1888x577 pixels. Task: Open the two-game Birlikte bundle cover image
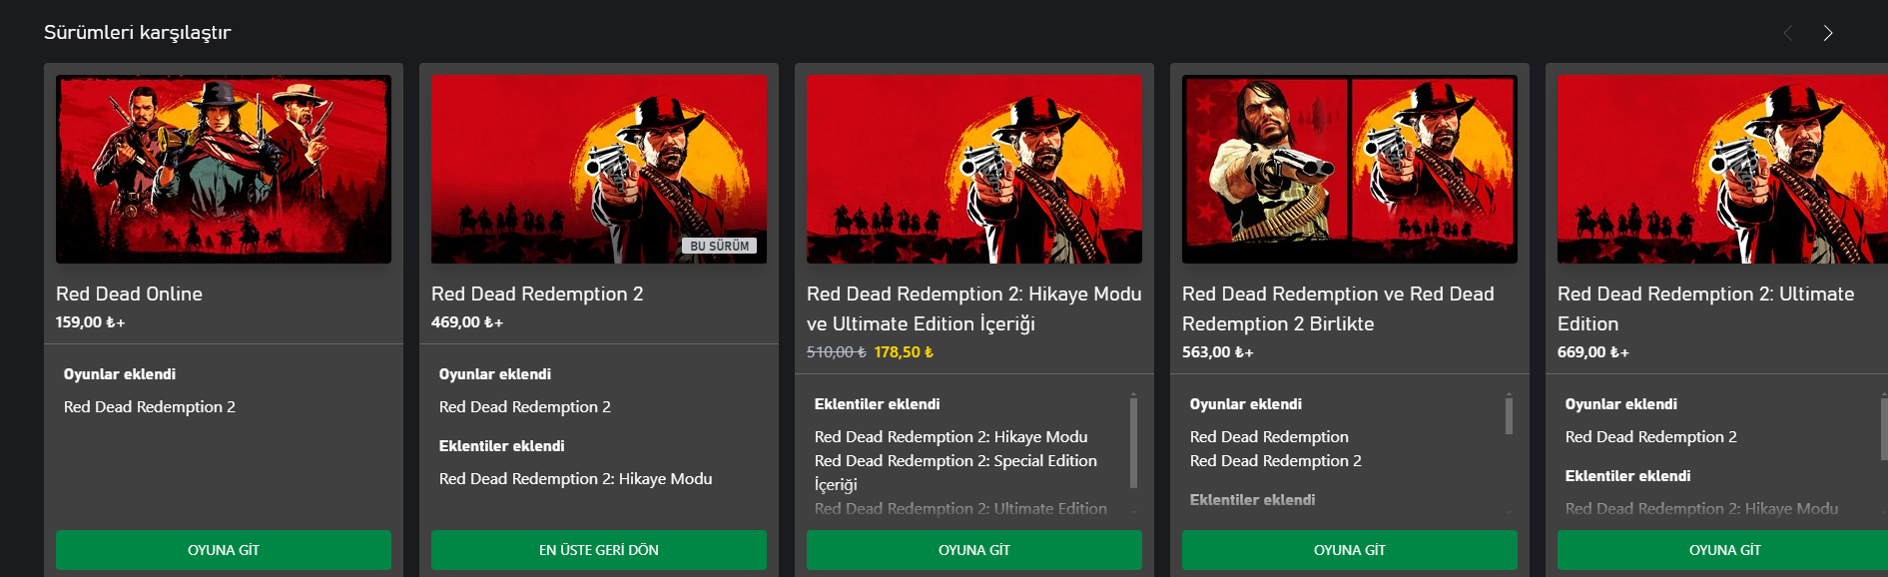1350,169
